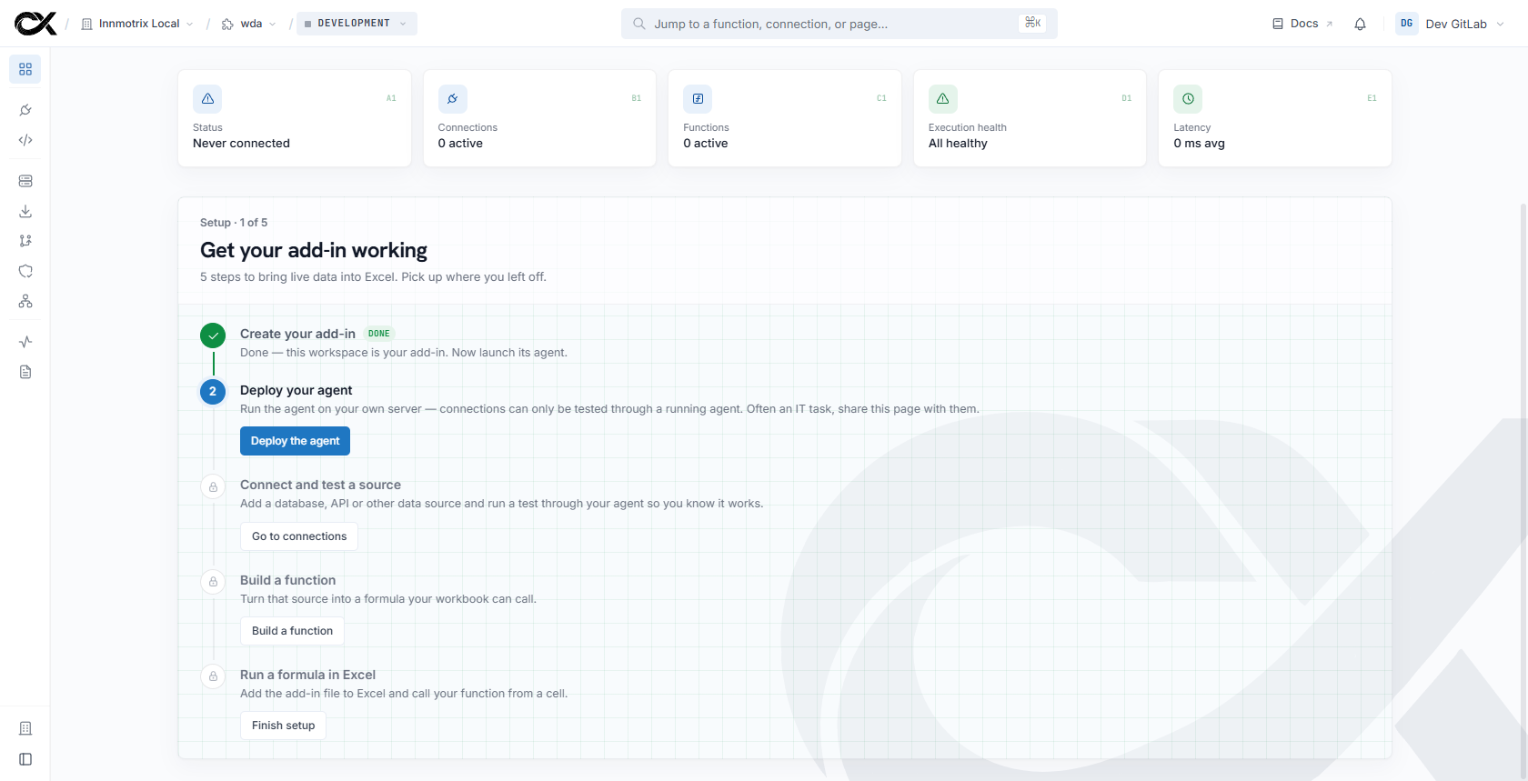This screenshot has width=1528, height=781.
Task: Click the Execution health green icon
Action: coord(942,98)
